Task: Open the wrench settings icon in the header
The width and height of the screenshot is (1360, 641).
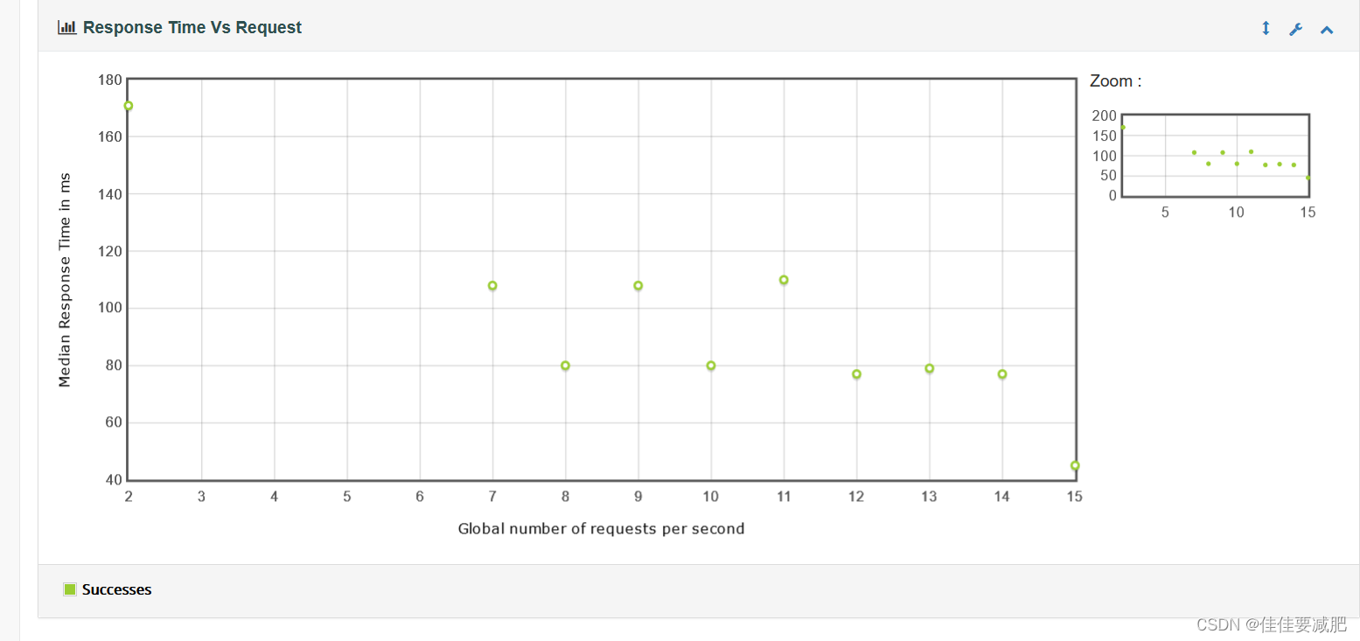Action: 1295,30
